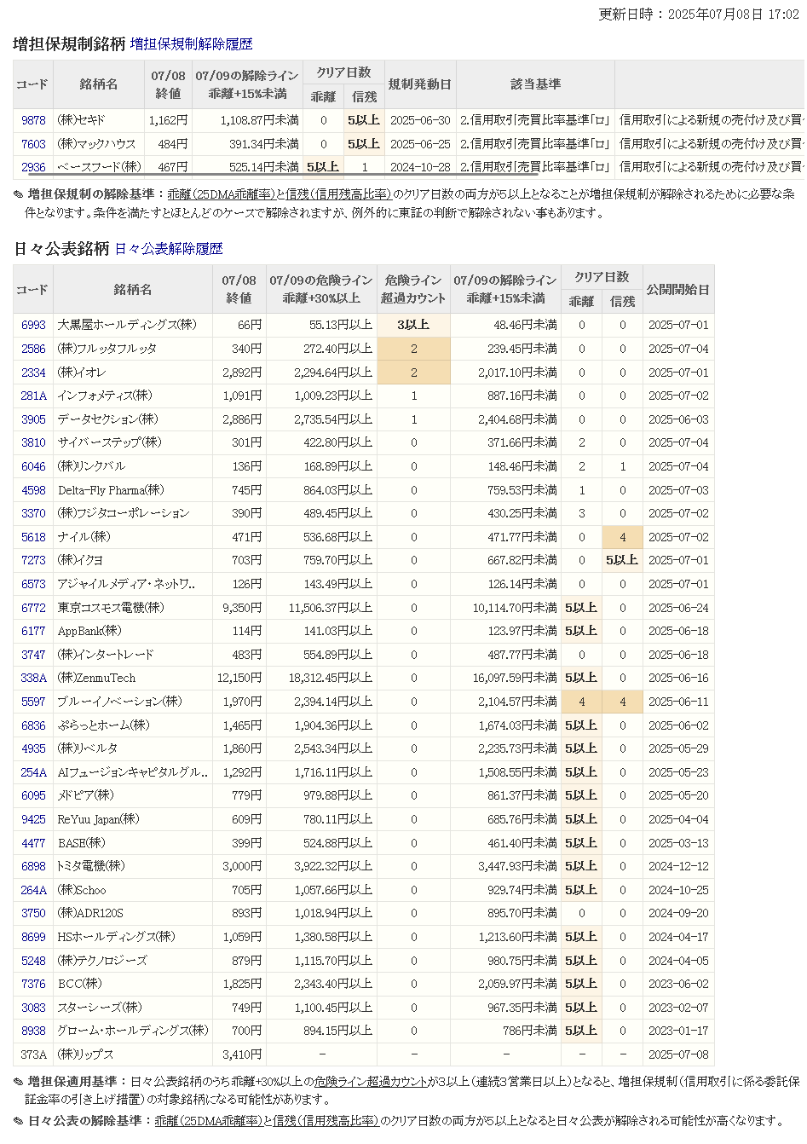Image resolution: width=807 pixels, height=1144 pixels.
Task: Click stock code 7376 link
Action: pos(33,984)
